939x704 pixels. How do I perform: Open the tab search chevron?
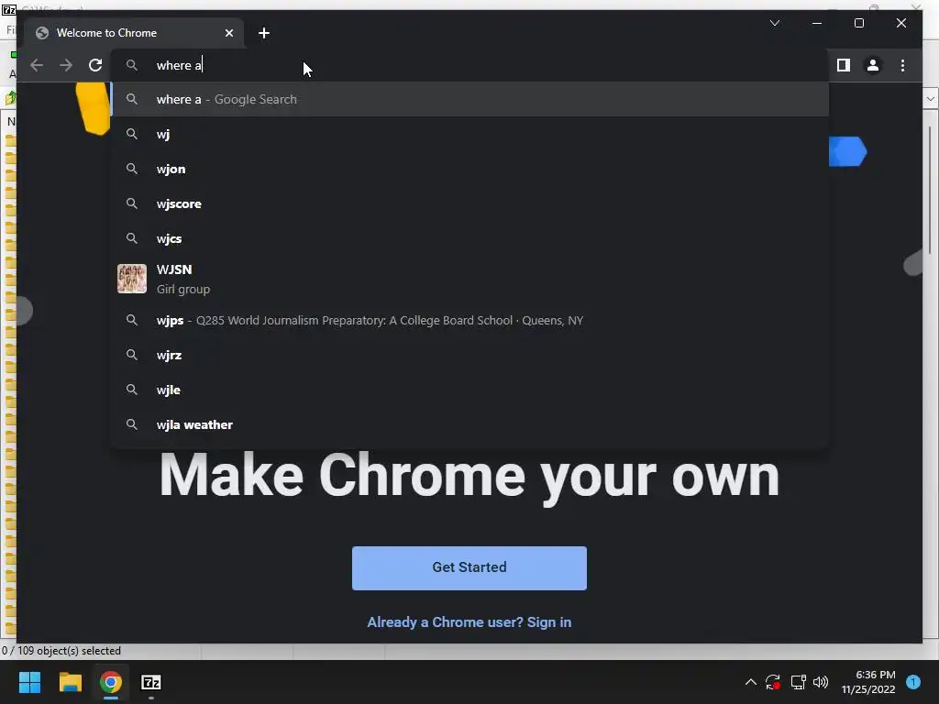775,23
